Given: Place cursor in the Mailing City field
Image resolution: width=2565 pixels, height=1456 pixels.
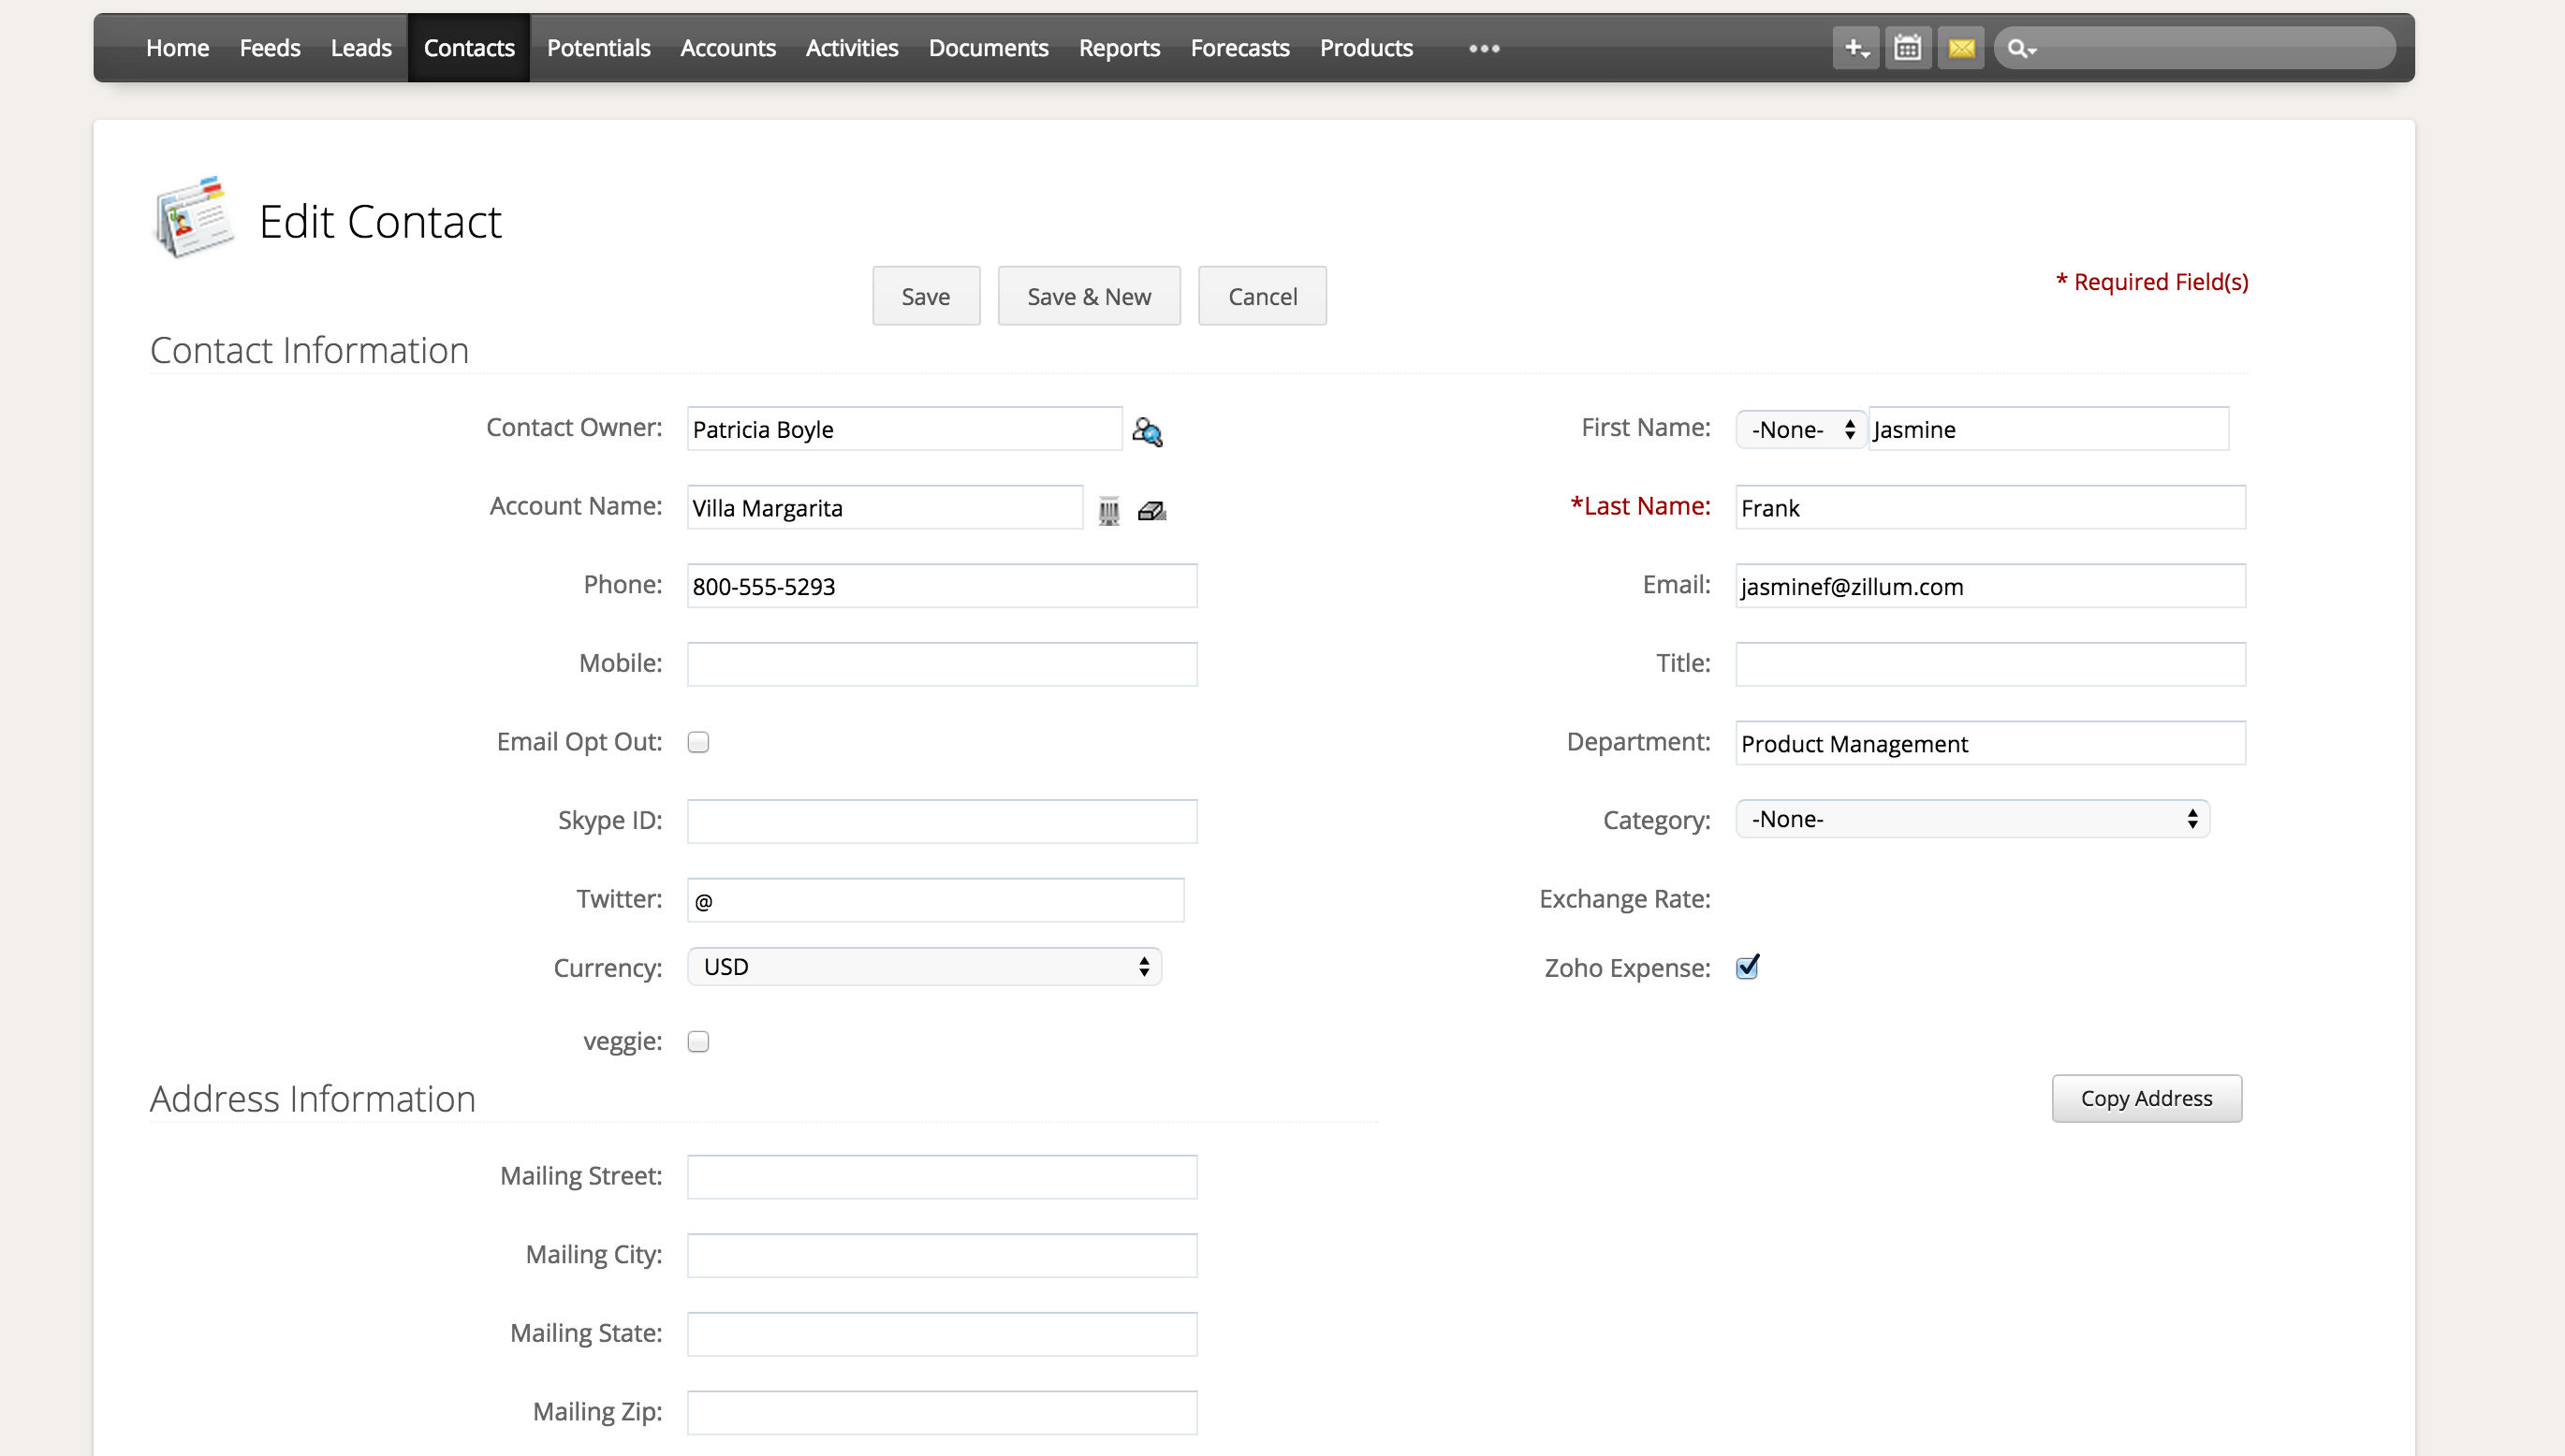Looking at the screenshot, I should [942, 1254].
